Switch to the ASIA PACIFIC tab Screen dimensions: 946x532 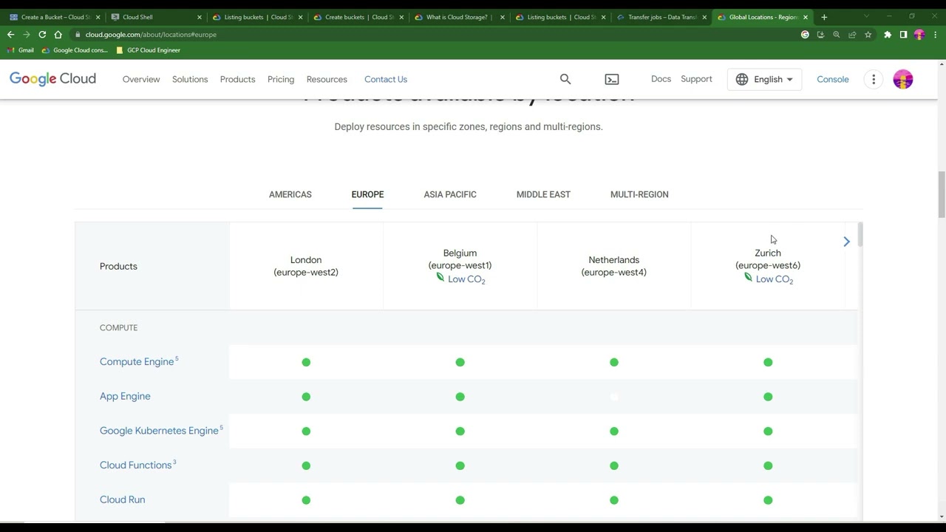[450, 194]
